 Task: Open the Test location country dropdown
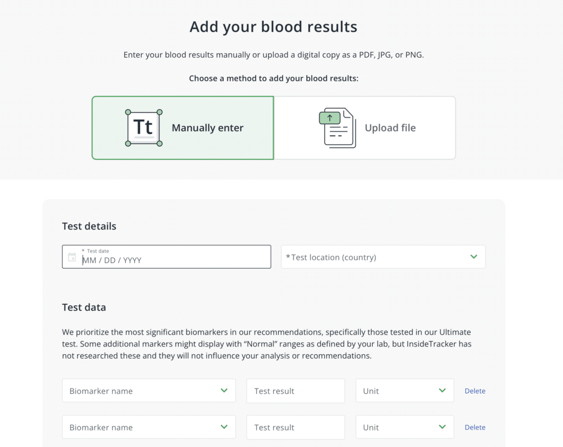point(374,257)
